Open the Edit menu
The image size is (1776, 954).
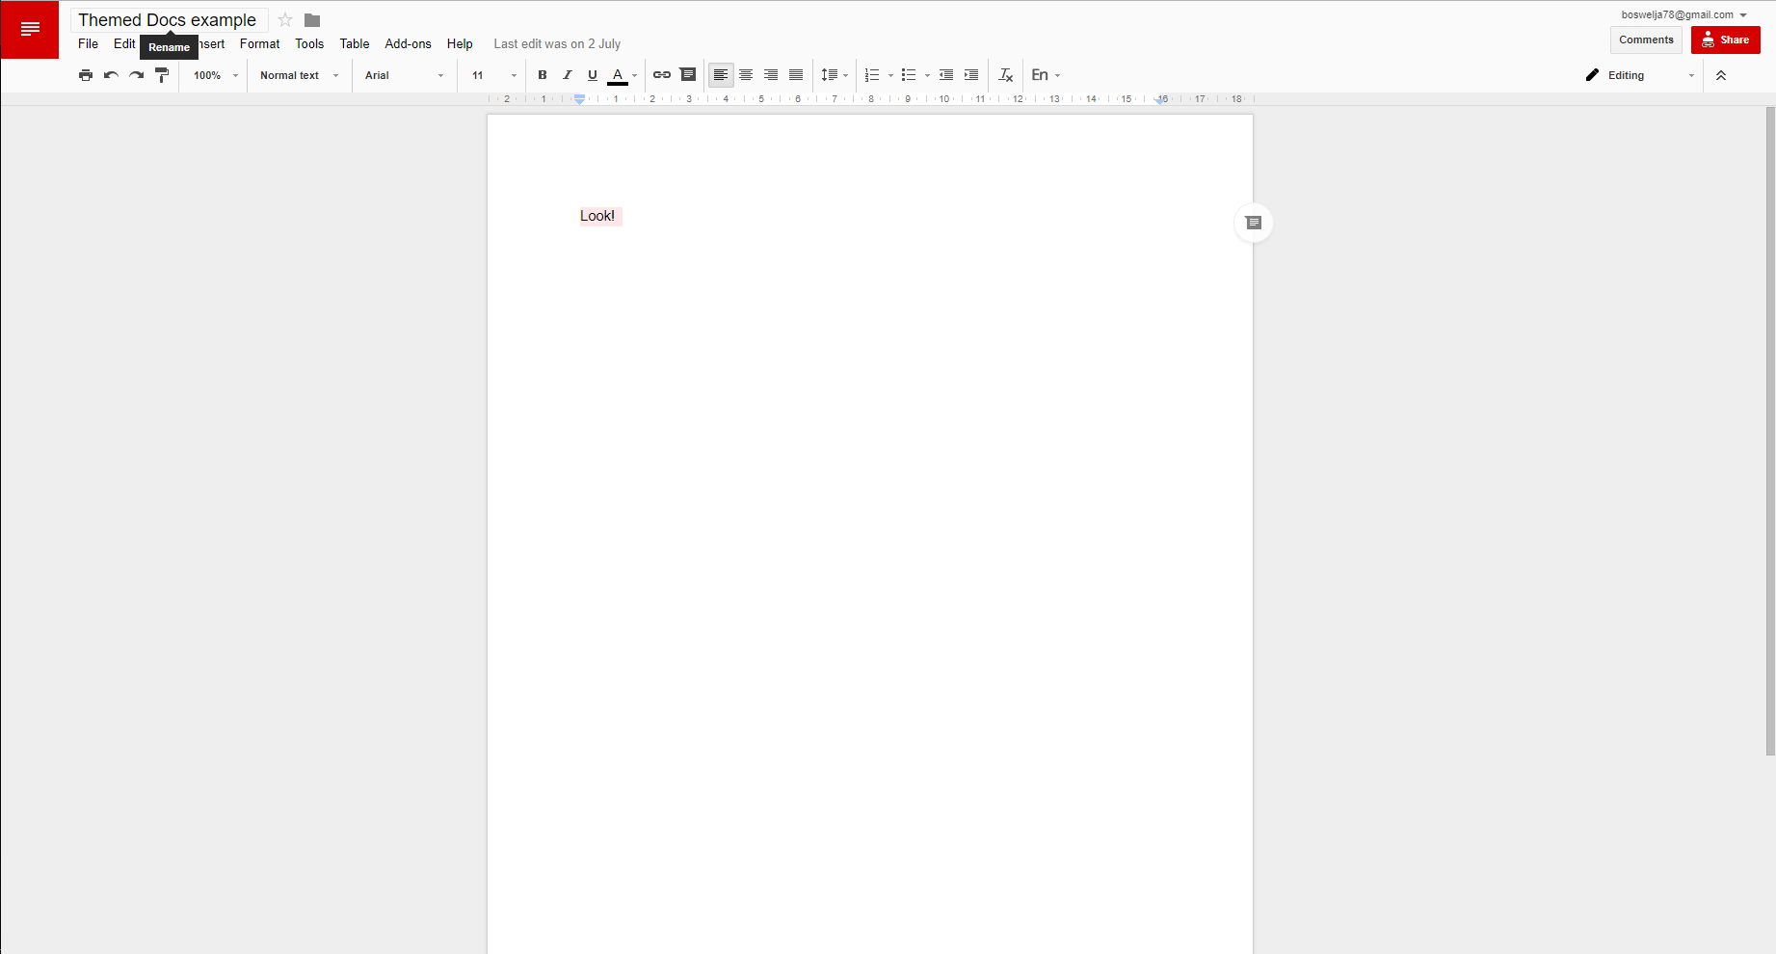coord(124,43)
